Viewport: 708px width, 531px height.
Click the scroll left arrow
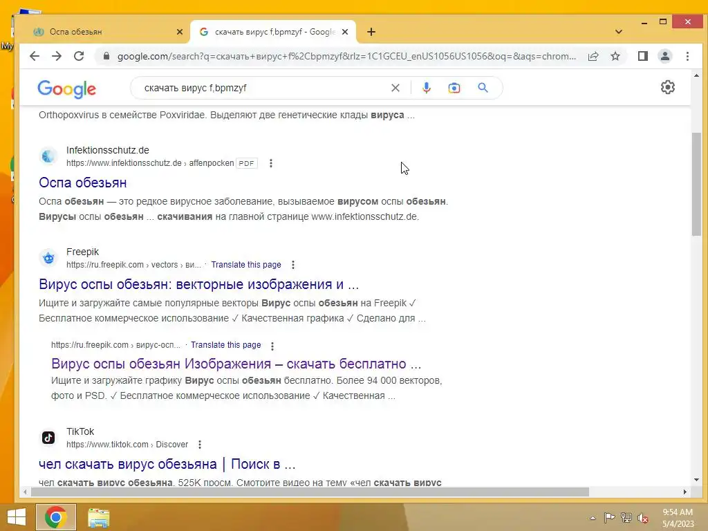pyautogui.click(x=25, y=492)
